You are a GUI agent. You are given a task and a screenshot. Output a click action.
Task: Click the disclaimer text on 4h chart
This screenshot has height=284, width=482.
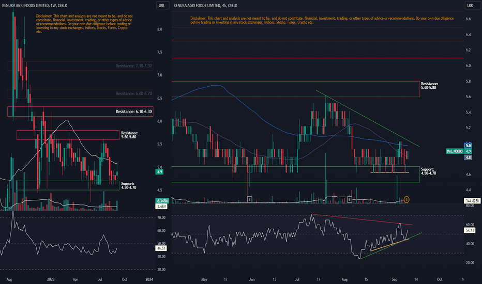[x=322, y=20]
